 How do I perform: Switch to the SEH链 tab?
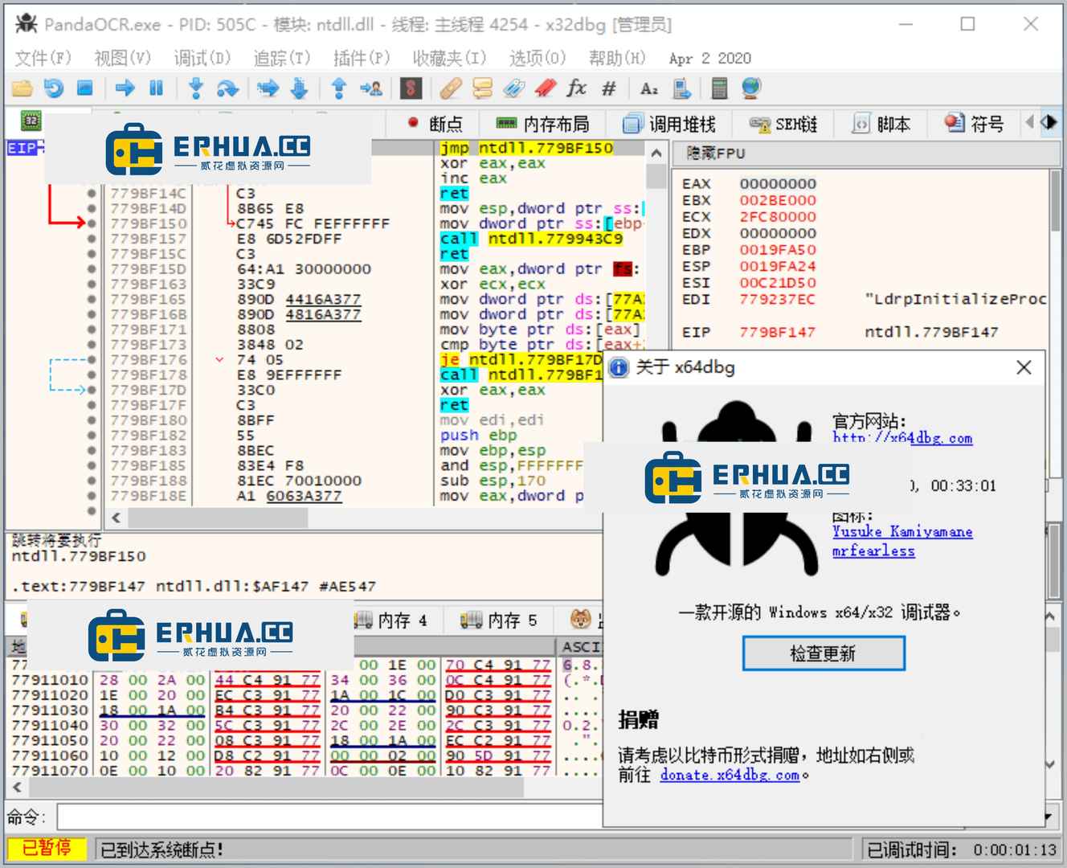point(783,124)
